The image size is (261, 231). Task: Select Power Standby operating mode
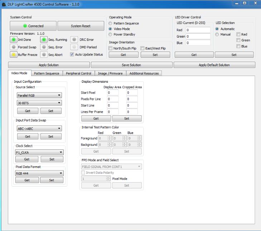click(110, 34)
